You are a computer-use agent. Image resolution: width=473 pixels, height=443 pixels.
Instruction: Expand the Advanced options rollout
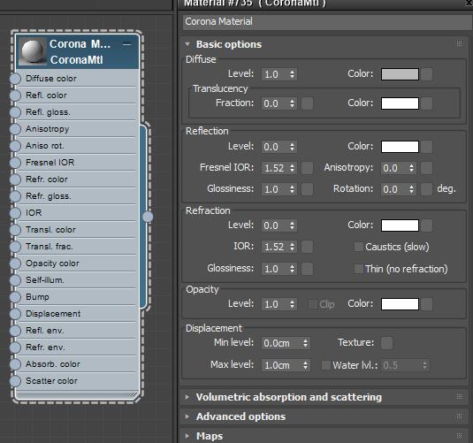click(x=187, y=416)
